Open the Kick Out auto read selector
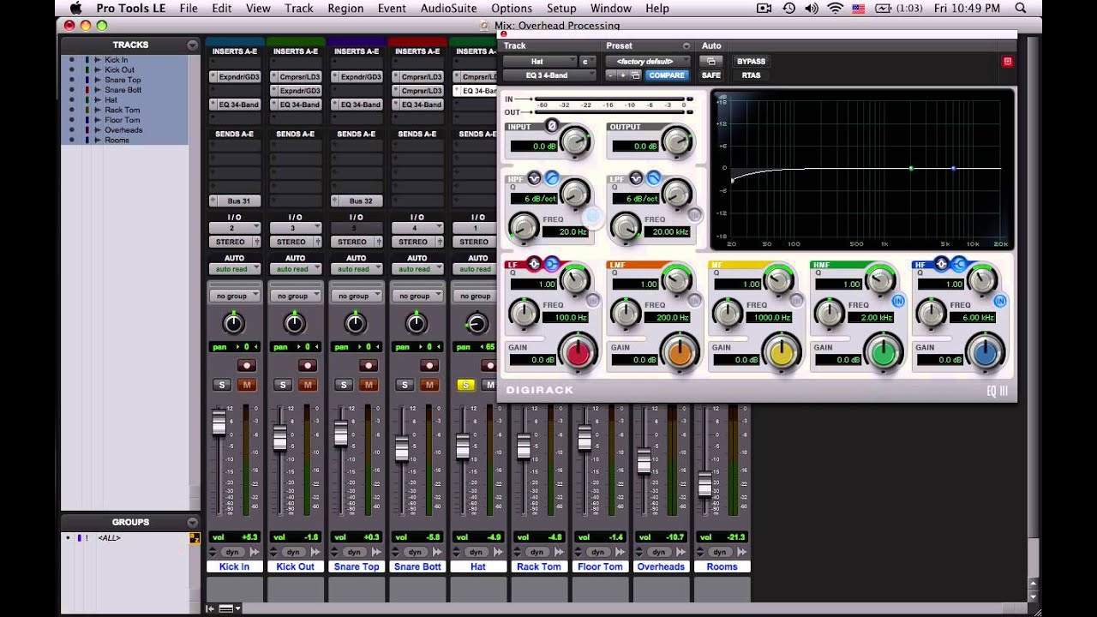Image resolution: width=1097 pixels, height=617 pixels. click(295, 269)
